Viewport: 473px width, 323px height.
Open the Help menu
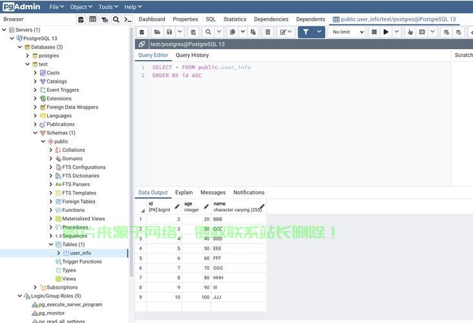(133, 7)
